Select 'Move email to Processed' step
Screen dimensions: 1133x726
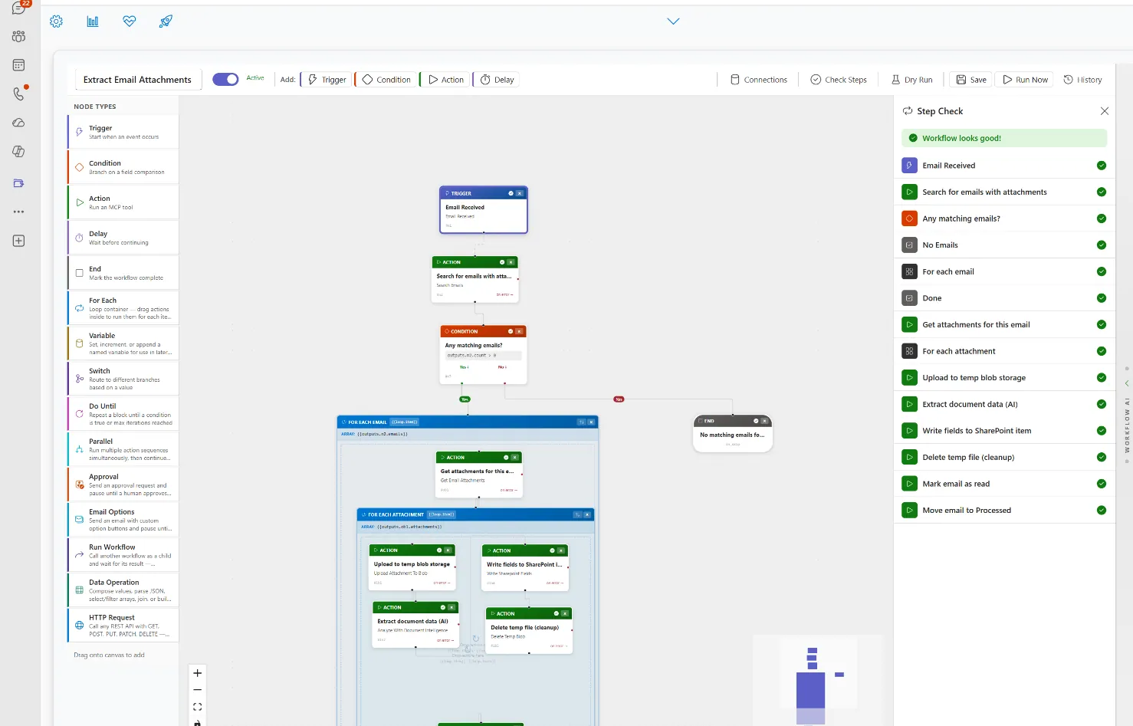tap(1005, 511)
